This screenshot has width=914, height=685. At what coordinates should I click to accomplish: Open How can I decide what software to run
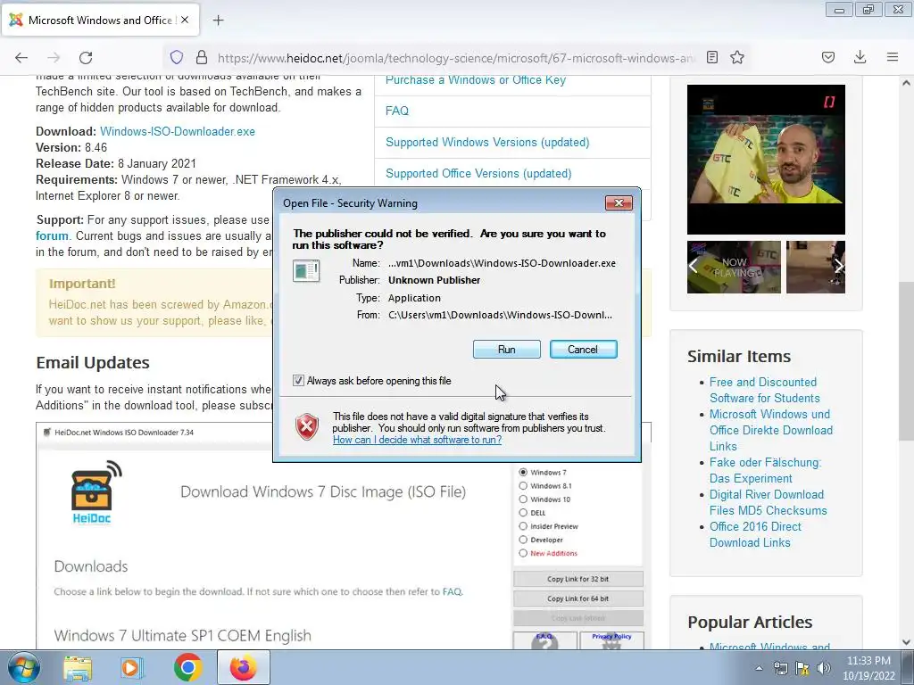pyautogui.click(x=417, y=440)
